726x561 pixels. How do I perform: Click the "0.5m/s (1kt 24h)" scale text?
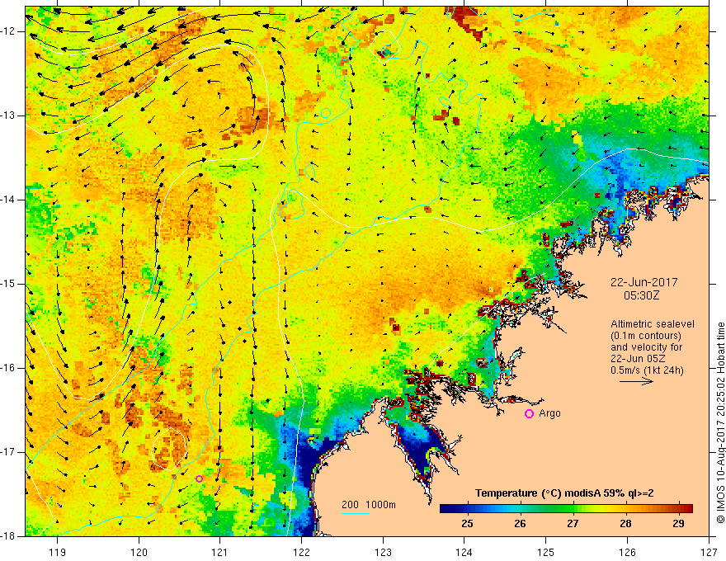tap(647, 370)
